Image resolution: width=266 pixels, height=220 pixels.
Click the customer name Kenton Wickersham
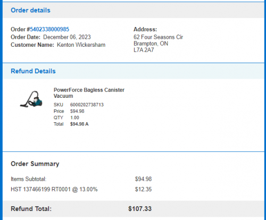pos(81,45)
